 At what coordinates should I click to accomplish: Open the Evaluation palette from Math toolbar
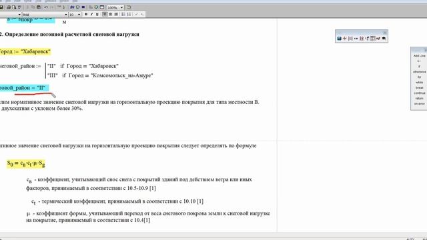[356, 39]
